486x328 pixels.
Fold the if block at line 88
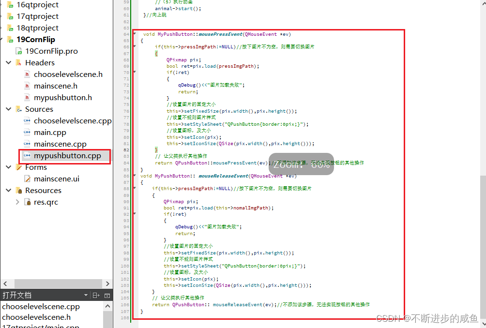click(x=135, y=188)
